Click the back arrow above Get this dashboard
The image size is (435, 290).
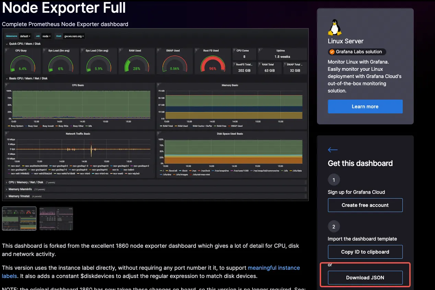point(333,149)
